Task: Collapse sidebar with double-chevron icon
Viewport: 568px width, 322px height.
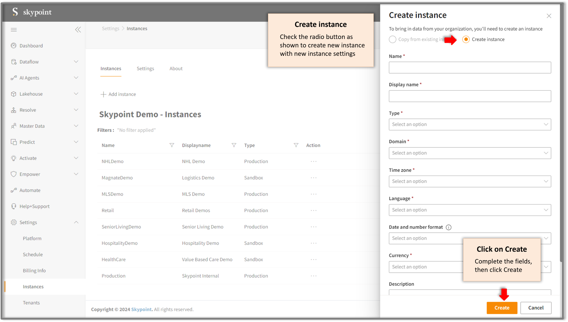Action: (x=78, y=30)
